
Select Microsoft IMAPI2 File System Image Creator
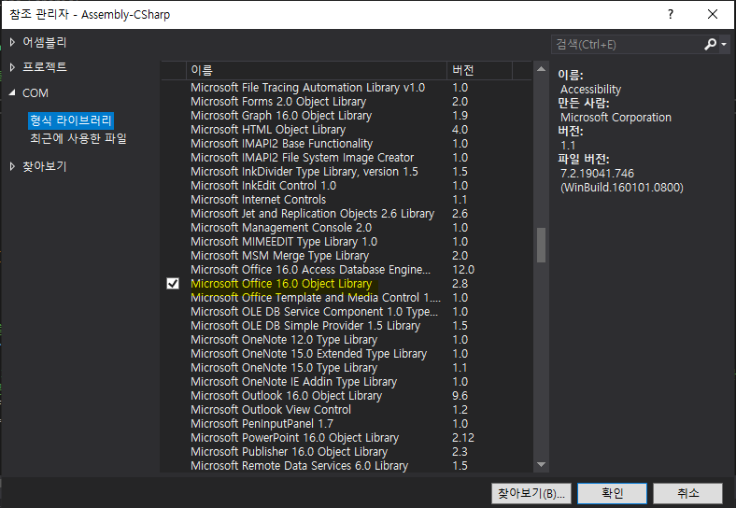(347, 158)
